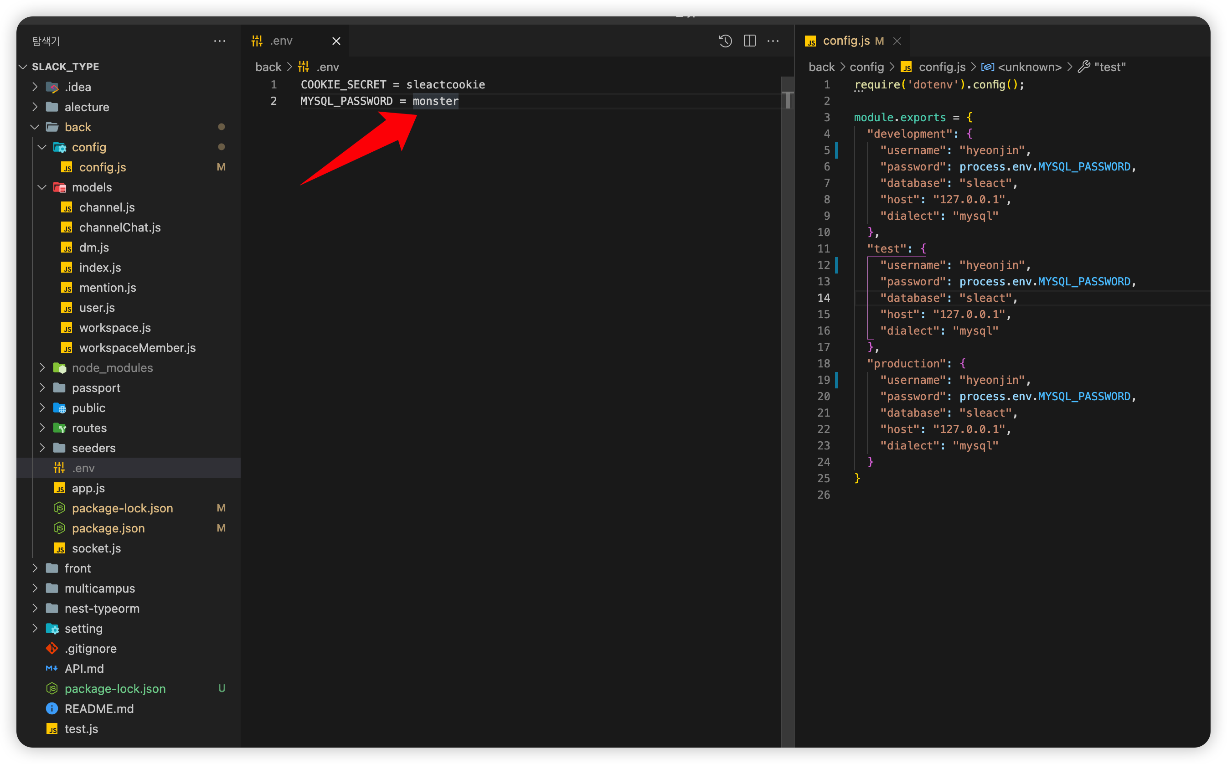Open API.md markdown file
This screenshot has width=1227, height=764.
(84, 668)
